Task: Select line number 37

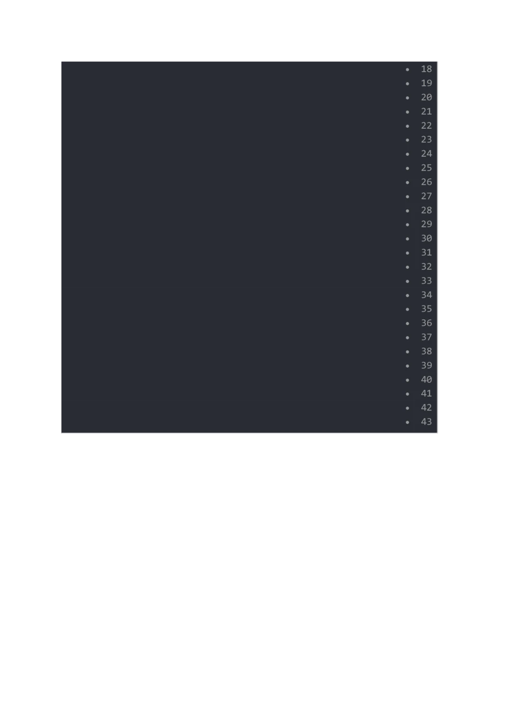Action: click(x=426, y=337)
